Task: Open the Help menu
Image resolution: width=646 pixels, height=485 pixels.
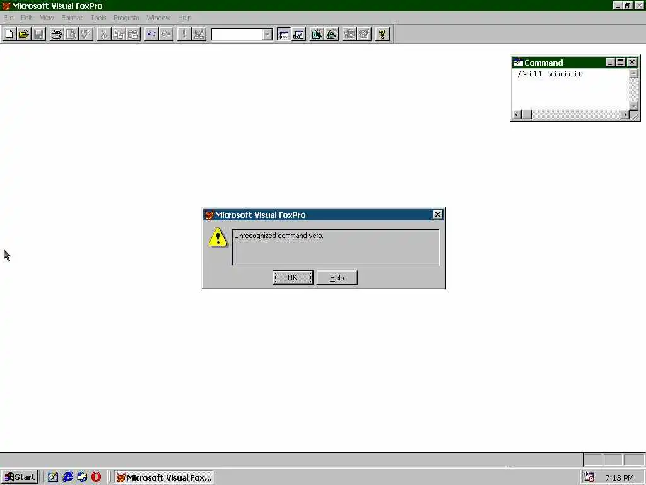Action: coord(185,18)
